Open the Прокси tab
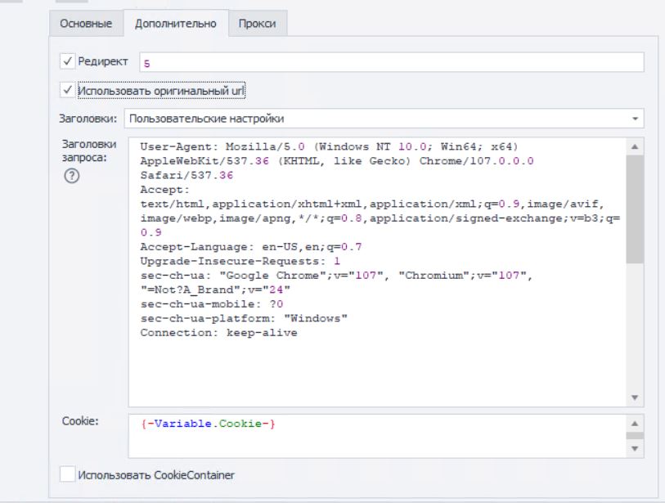665x503 pixels. pos(257,24)
